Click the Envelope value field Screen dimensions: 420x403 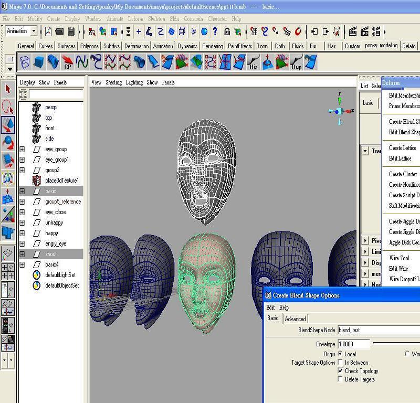pyautogui.click(x=353, y=344)
